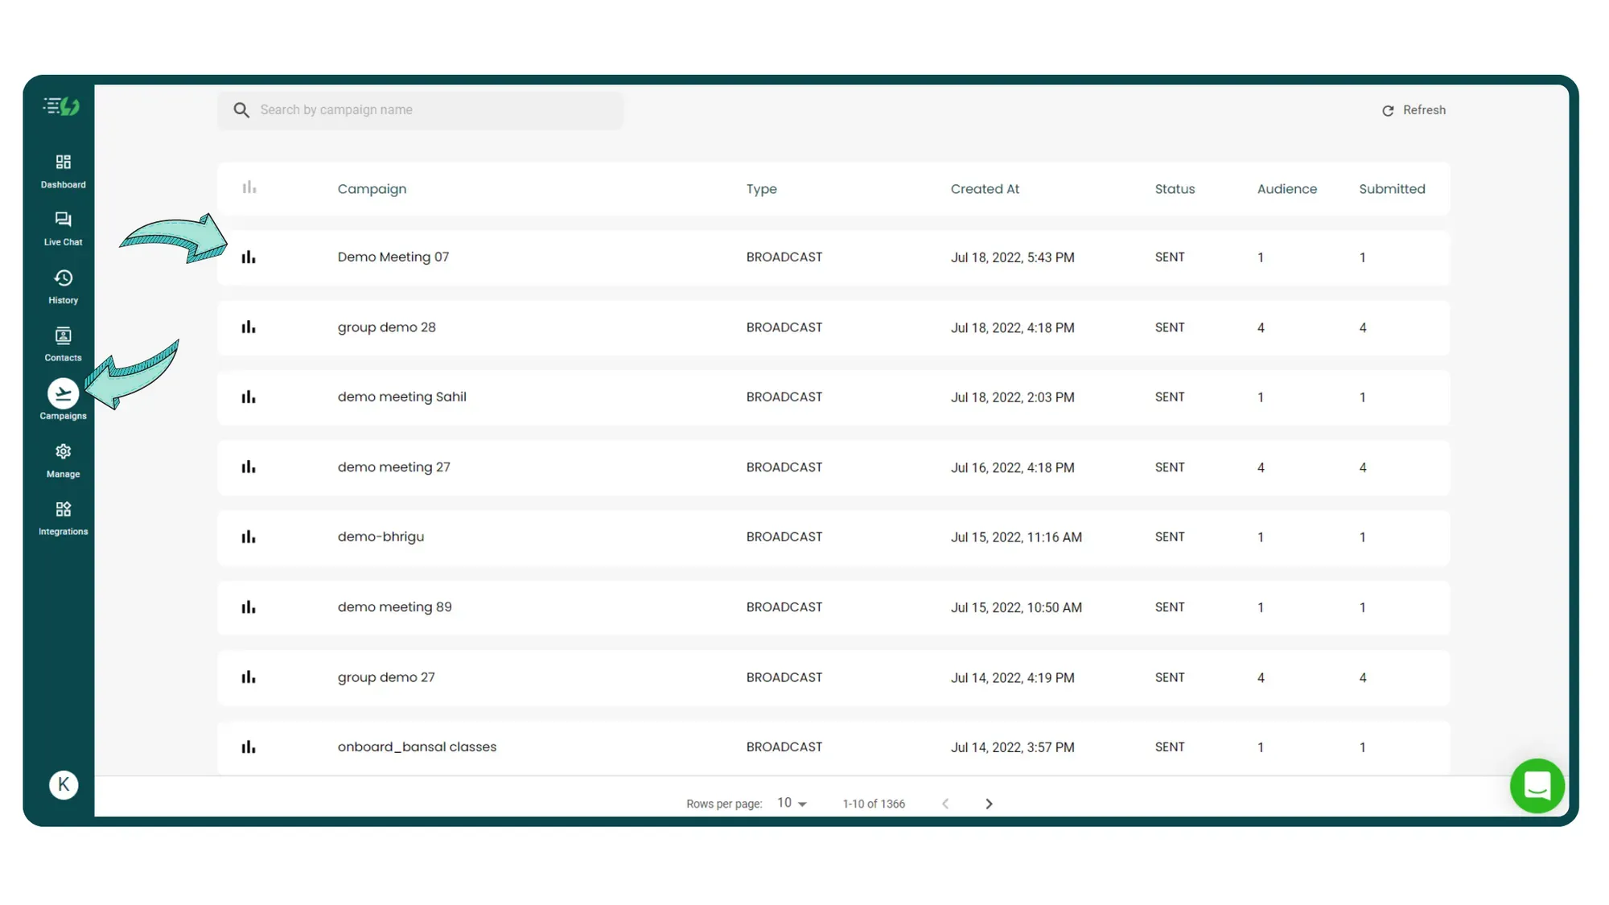
Task: Go to the next page of campaigns
Action: [x=989, y=803]
